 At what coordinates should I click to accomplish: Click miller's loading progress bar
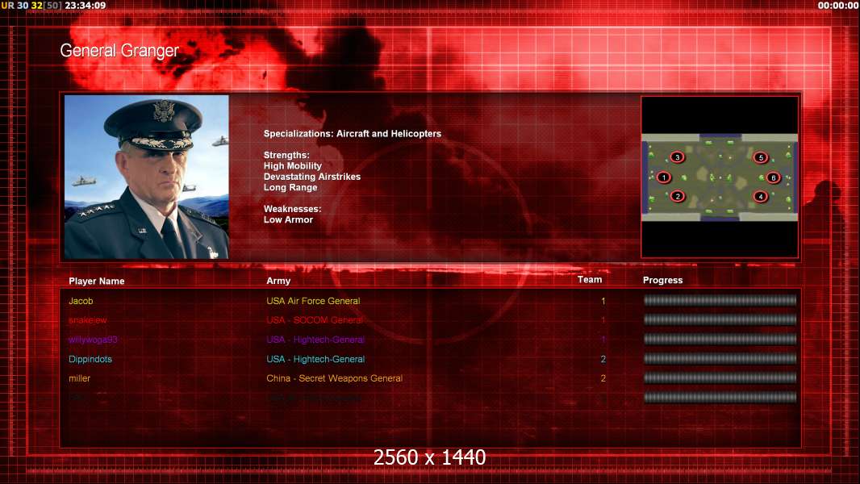[720, 378]
